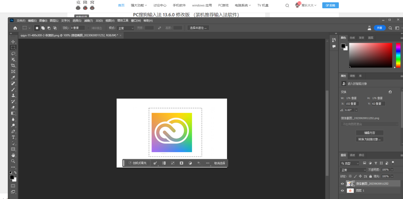Image resolution: width=403 pixels, height=199 pixels.
Task: Click the 选择并遮住 button
Action: coord(198,28)
